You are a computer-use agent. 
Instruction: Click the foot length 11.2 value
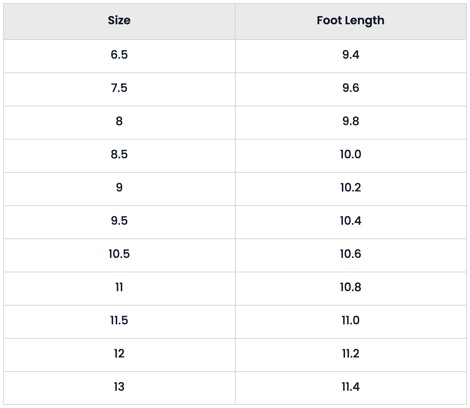pos(351,353)
